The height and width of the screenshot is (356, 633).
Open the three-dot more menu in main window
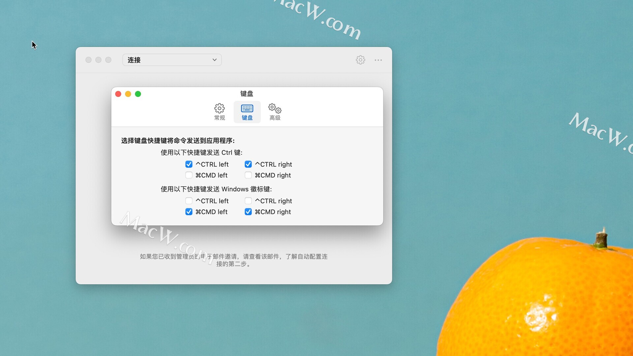click(x=378, y=60)
